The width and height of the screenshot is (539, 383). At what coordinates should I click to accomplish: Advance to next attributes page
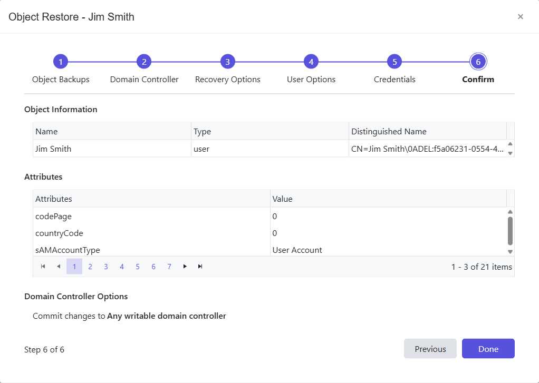click(185, 267)
